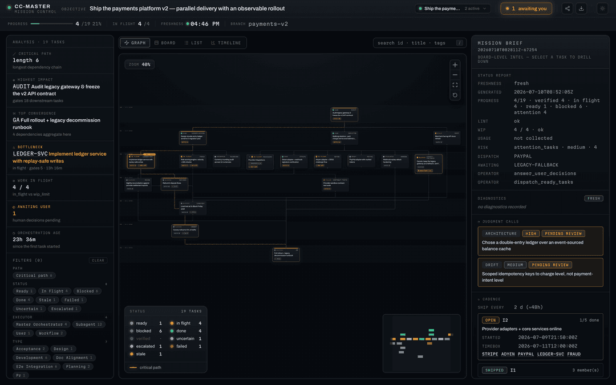Toggle the Workflow executor filter
The image size is (616, 385).
(x=51, y=333)
